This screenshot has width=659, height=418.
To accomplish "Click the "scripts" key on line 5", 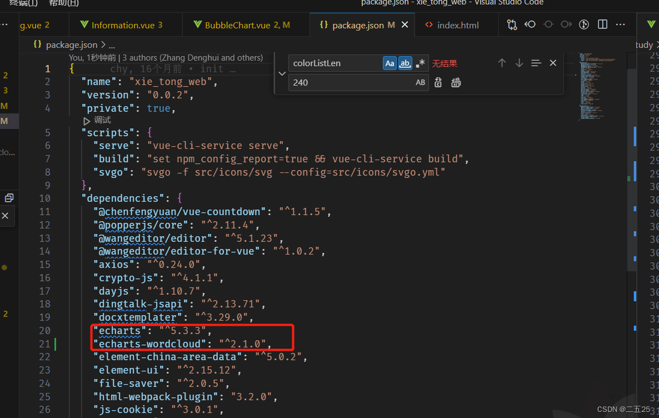I will pos(108,133).
